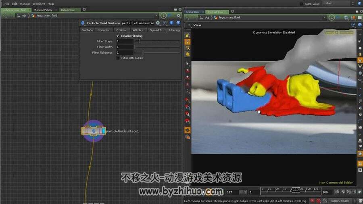
Task: Open the viewer path dropdown arrow
Action: (x=324, y=18)
